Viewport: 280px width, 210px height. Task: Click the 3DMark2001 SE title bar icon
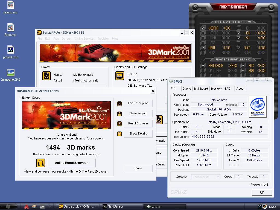[x=39, y=33]
